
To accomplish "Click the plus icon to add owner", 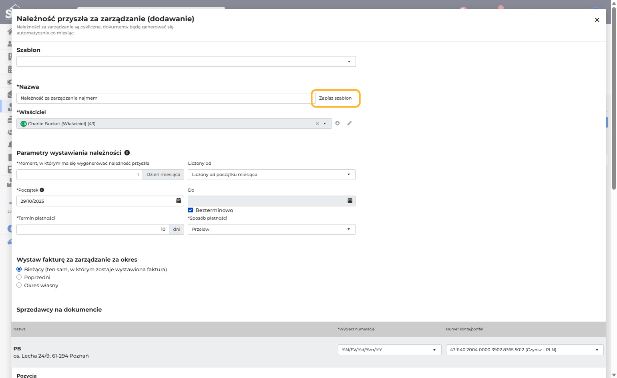I will coord(338,123).
